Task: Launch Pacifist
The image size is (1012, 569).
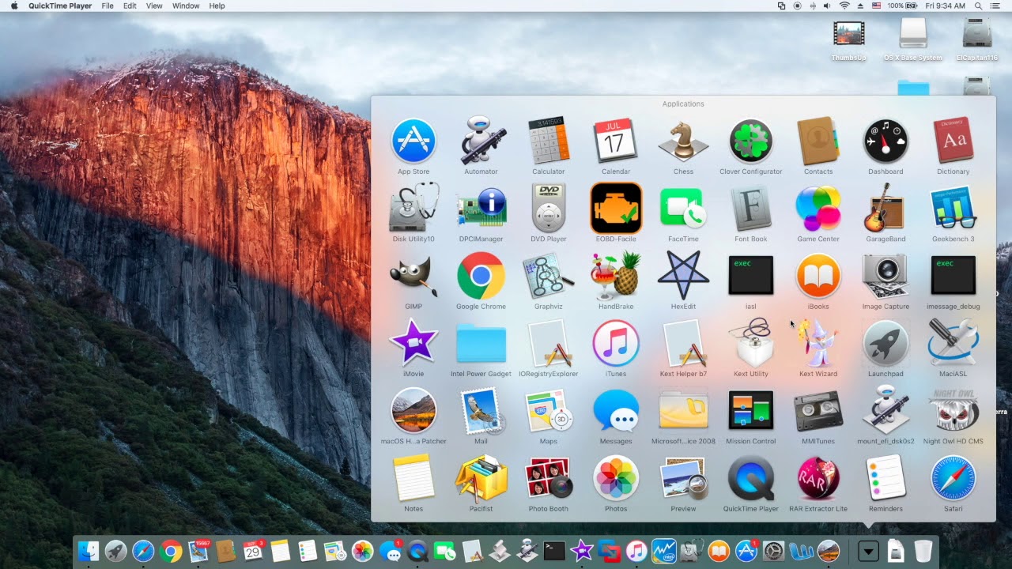Action: pyautogui.click(x=481, y=478)
